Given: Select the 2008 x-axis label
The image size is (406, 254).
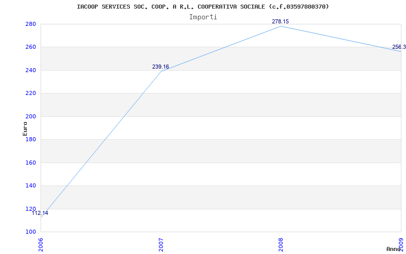Looking at the screenshot, I should pyautogui.click(x=281, y=245).
